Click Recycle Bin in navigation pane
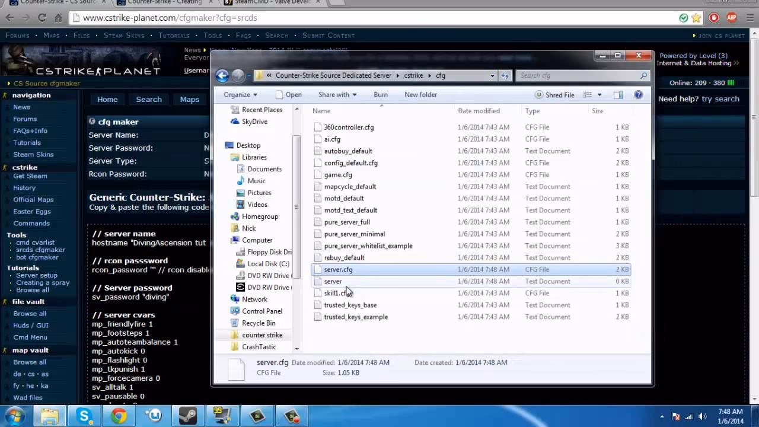Viewport: 759px width, 427px height. 259,323
